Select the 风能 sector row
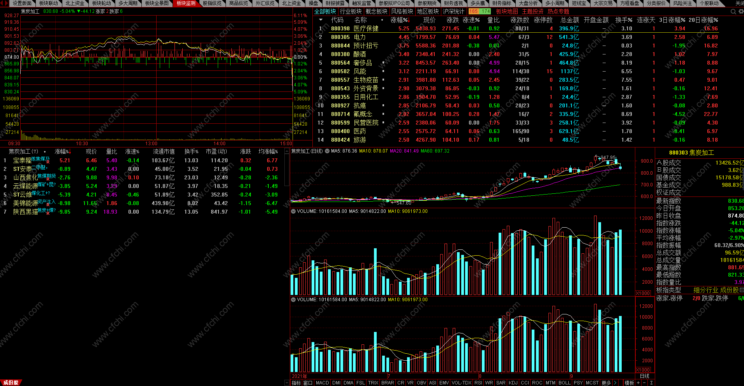Image resolution: width=744 pixels, height=386 pixels. click(516, 71)
